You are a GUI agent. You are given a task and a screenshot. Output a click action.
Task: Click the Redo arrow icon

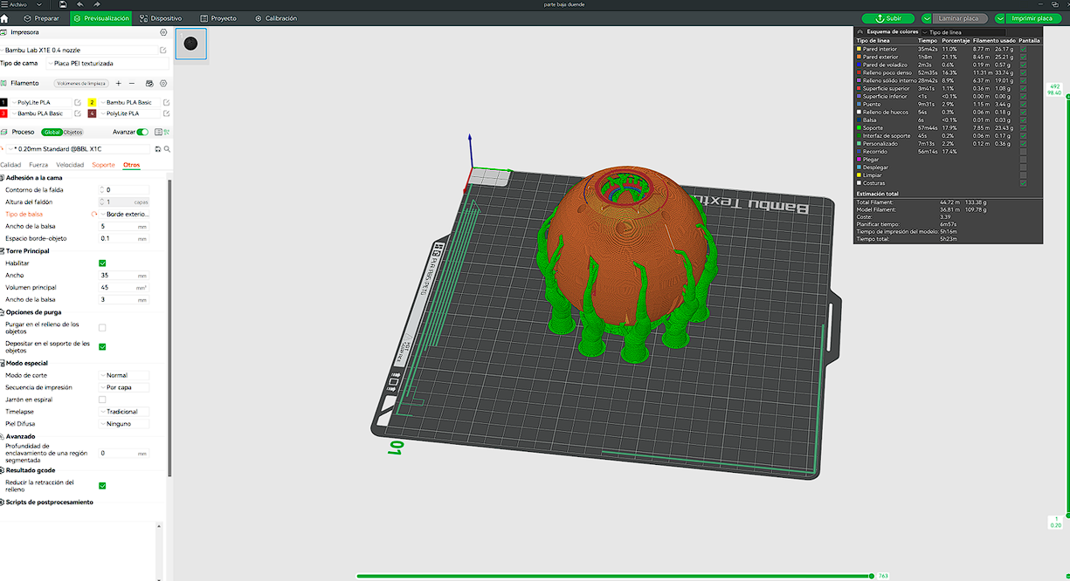click(x=97, y=4)
